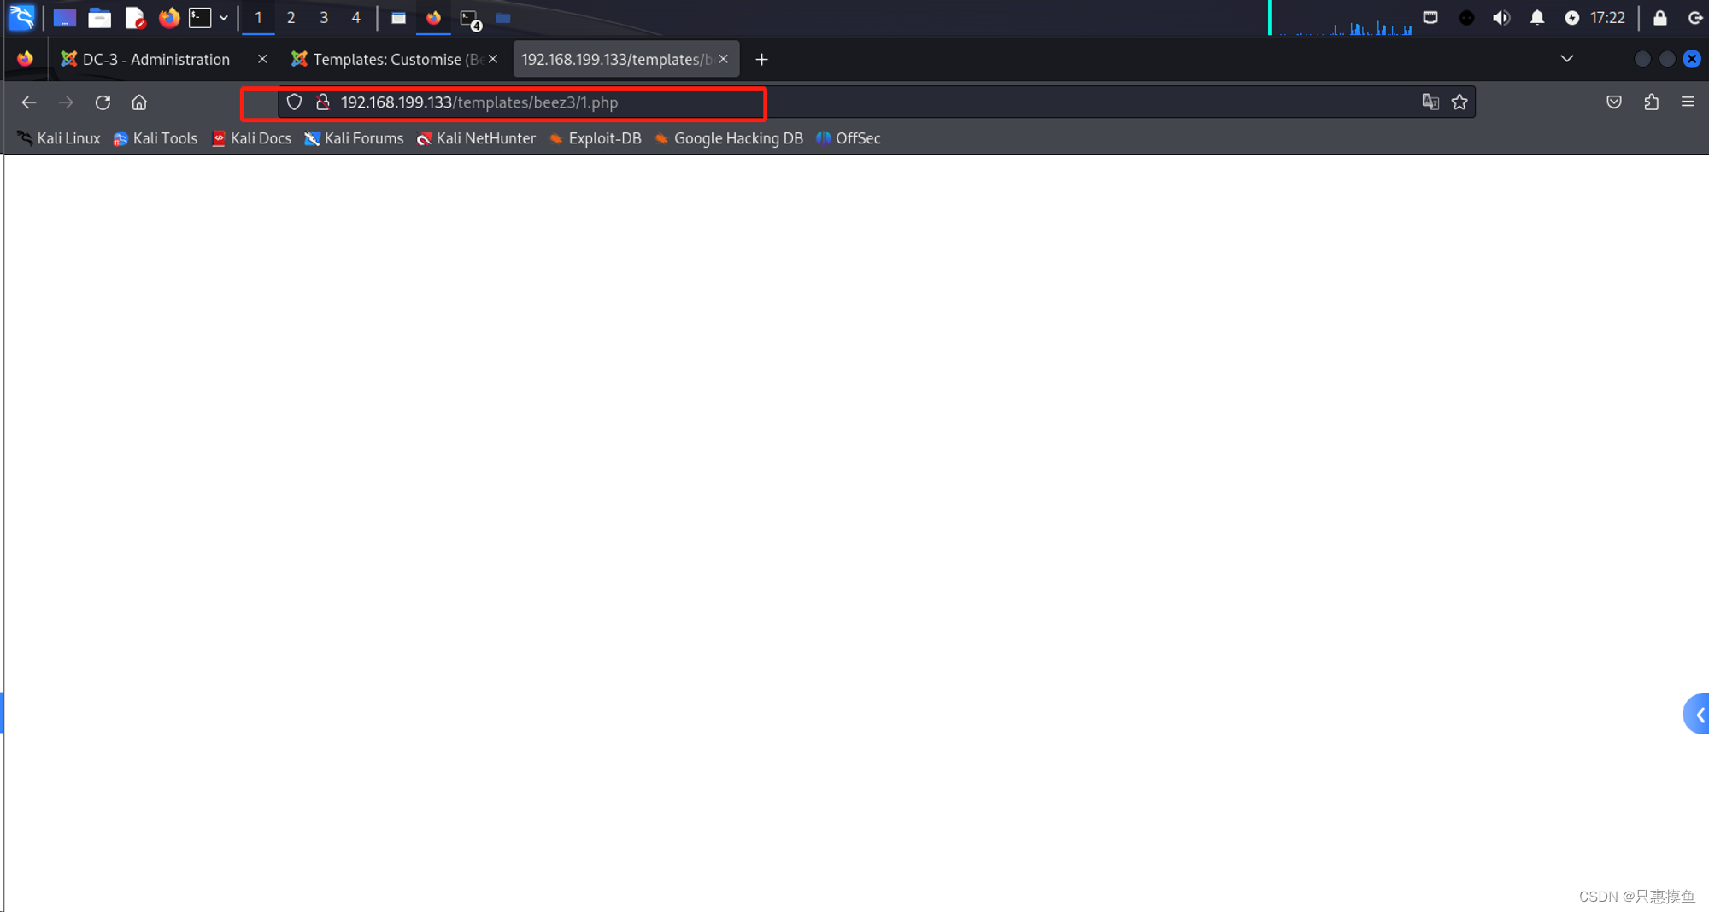Open the terminal emulator launcher
The height and width of the screenshot is (912, 1709).
click(200, 17)
